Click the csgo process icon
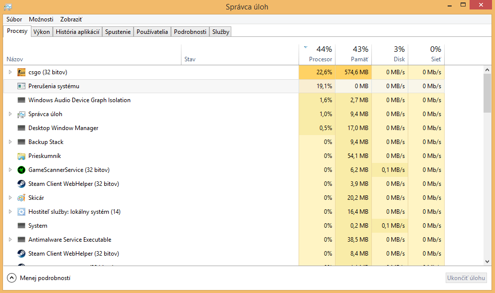 click(x=21, y=72)
